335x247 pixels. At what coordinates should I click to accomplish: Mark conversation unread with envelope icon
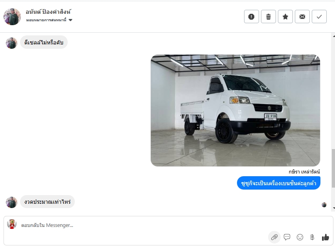coord(302,17)
